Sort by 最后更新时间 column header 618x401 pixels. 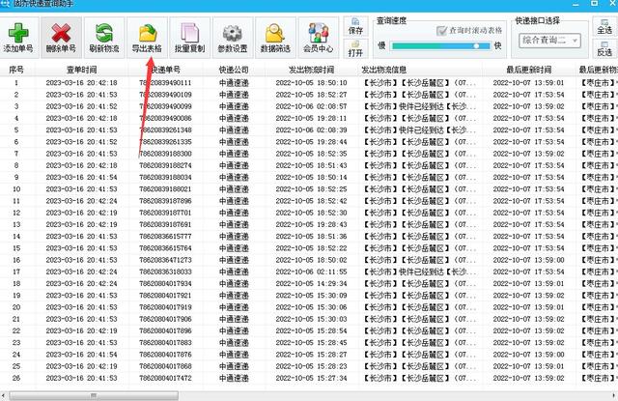click(x=528, y=70)
